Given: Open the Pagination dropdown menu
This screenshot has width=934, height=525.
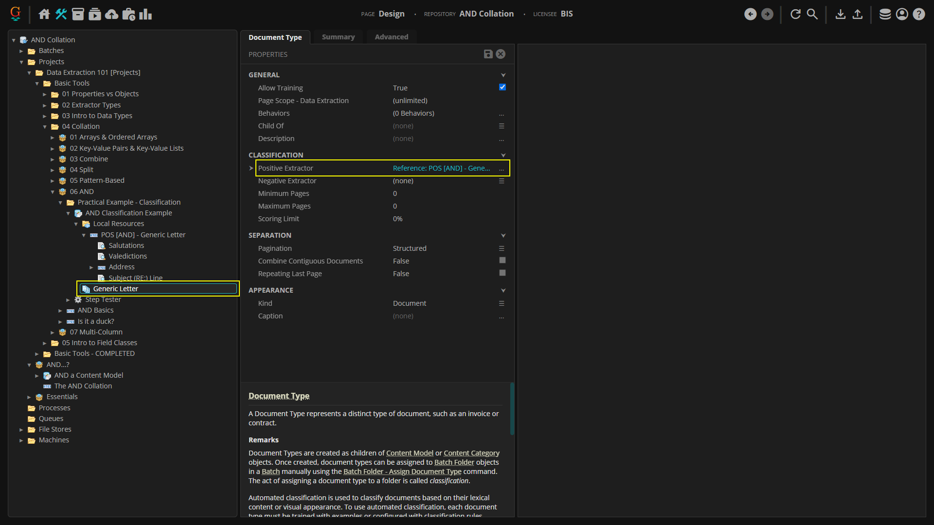Looking at the screenshot, I should tap(502, 248).
